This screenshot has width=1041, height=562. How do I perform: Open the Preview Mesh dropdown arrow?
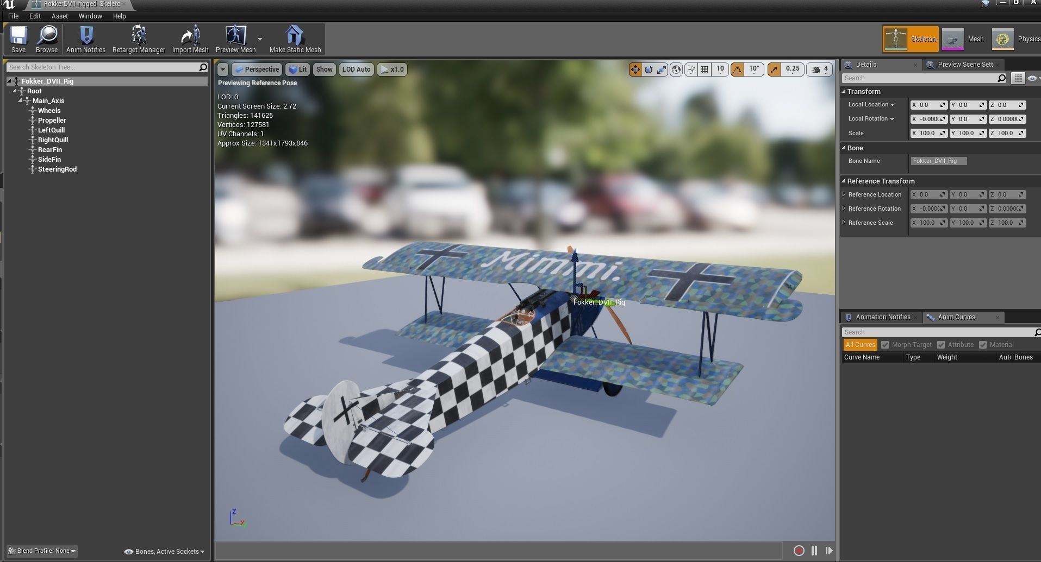pyautogui.click(x=260, y=39)
